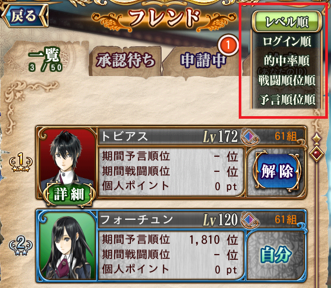
Task: Open 詳細 for トビアス
Action: (x=69, y=194)
